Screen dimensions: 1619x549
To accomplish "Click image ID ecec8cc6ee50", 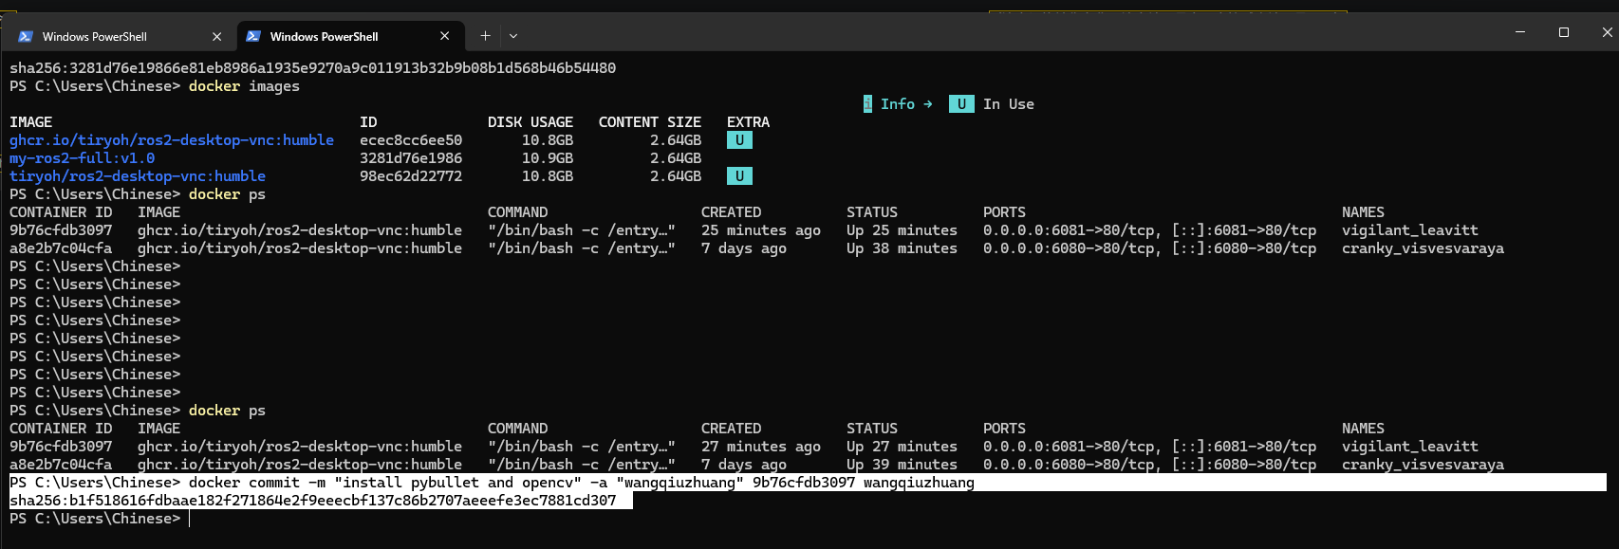I will click(x=411, y=140).
